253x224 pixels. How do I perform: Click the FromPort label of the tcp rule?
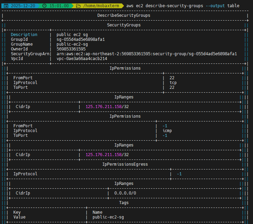coord(23,78)
